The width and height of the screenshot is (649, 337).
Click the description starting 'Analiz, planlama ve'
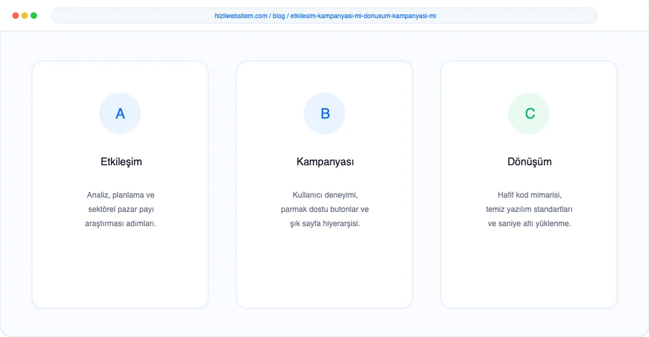point(121,209)
